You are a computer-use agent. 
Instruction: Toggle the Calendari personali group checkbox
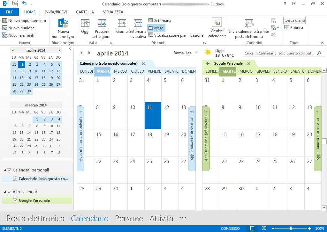tap(9, 170)
